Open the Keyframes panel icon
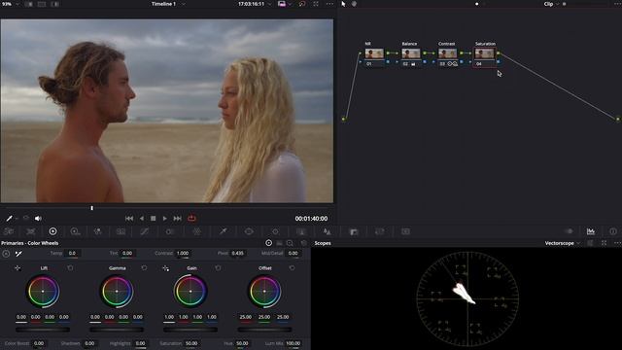 point(569,231)
